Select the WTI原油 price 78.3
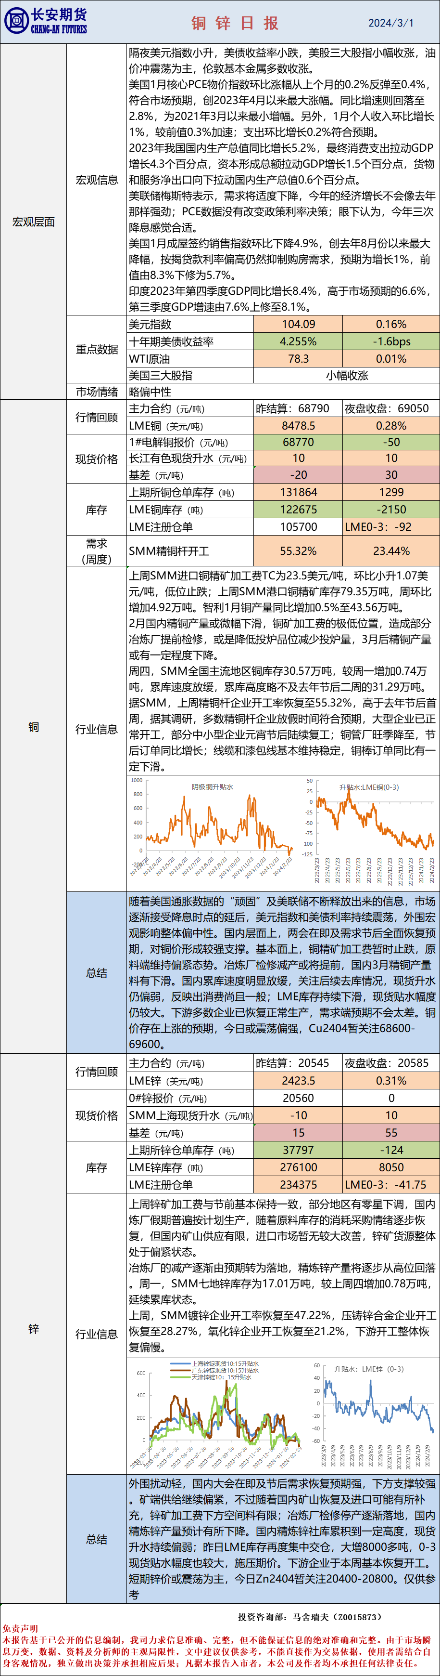This screenshot has height=1676, width=440. point(298,358)
